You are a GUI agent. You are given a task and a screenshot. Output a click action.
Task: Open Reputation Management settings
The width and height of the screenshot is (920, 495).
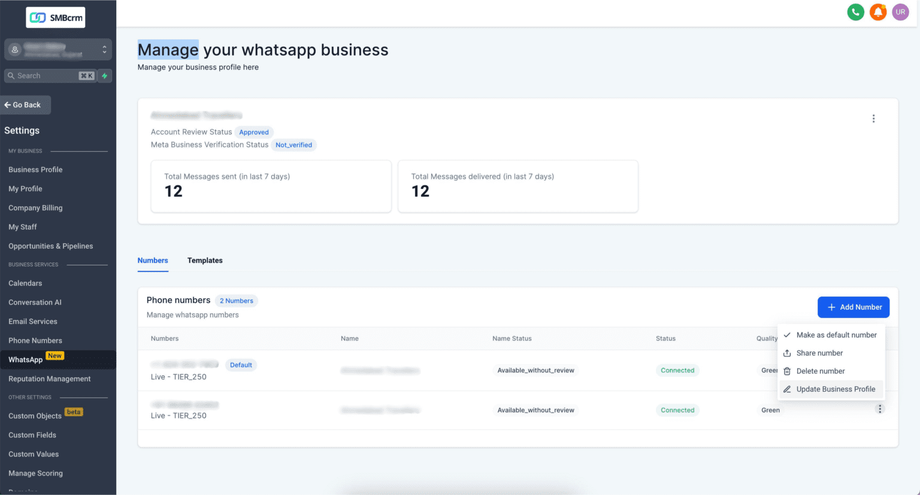point(50,379)
